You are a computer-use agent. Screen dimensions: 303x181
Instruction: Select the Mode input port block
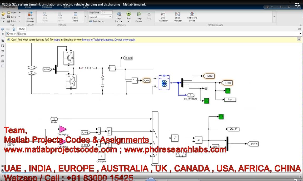tap(54, 119)
